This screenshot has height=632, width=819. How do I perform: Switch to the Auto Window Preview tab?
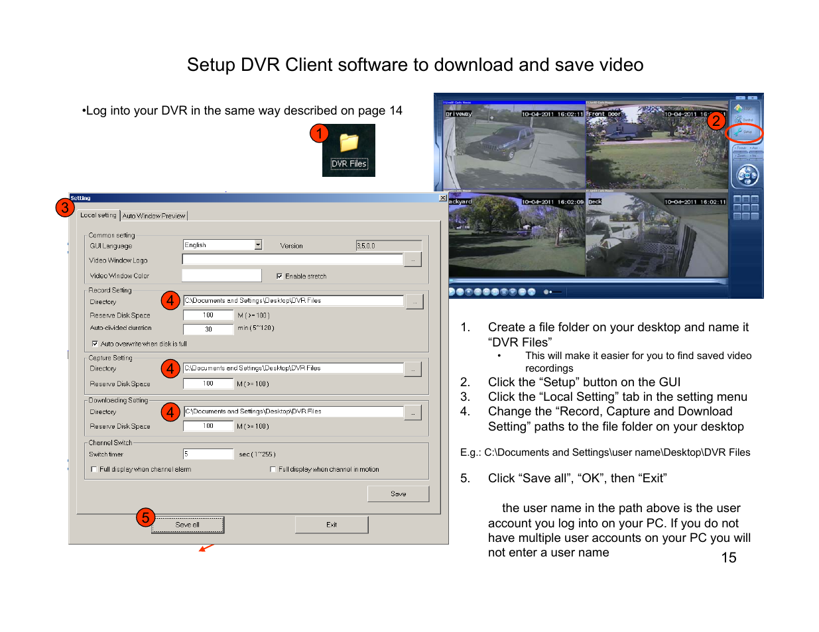154,216
